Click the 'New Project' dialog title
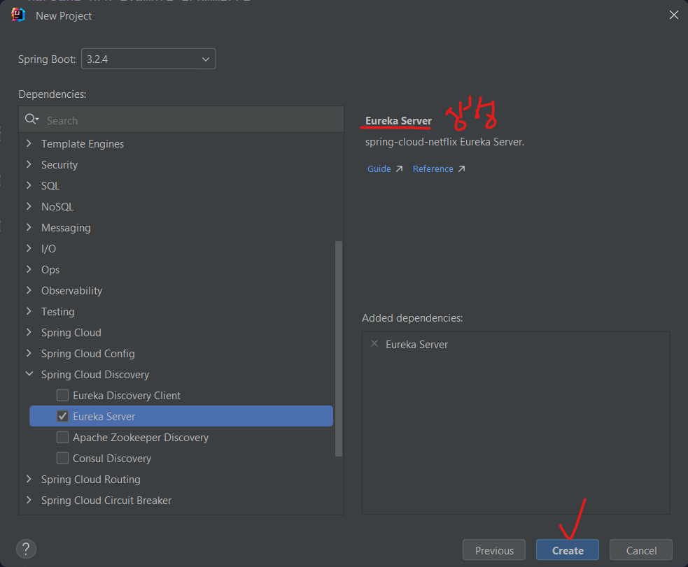This screenshot has width=688, height=567. coord(64,16)
